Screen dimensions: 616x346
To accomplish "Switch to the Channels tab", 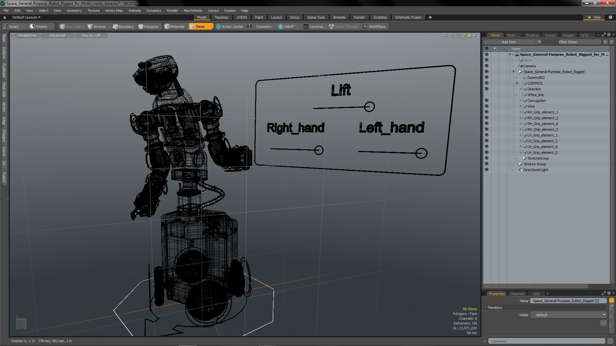I will point(517,294).
